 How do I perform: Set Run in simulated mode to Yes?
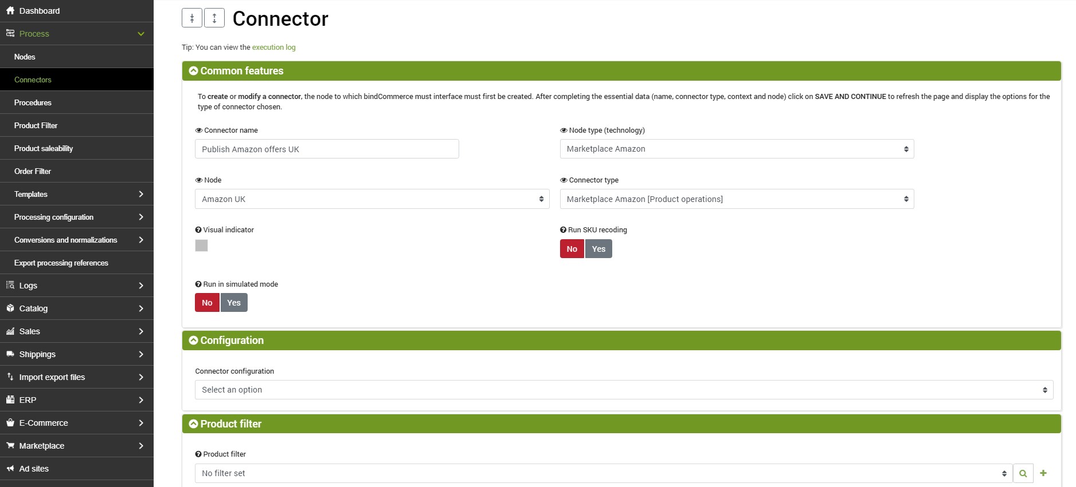pyautogui.click(x=234, y=303)
